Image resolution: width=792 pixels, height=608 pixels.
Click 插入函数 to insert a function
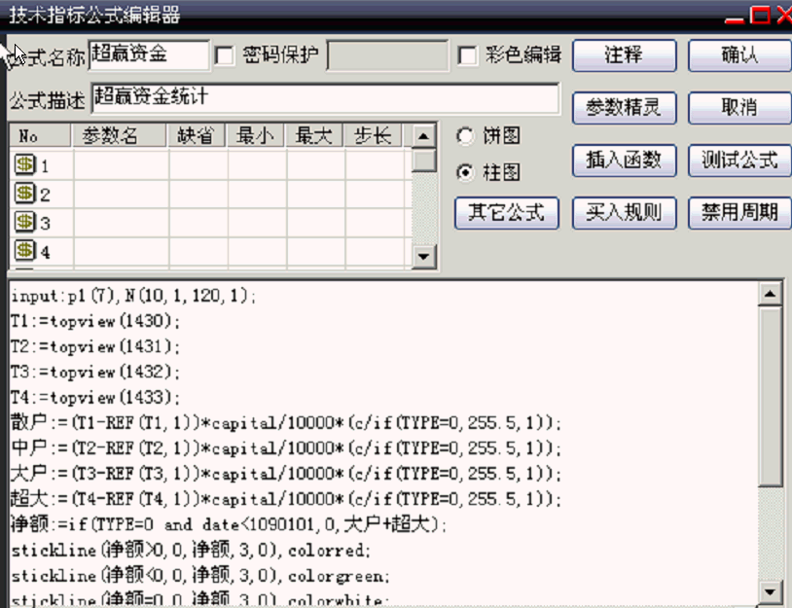624,160
